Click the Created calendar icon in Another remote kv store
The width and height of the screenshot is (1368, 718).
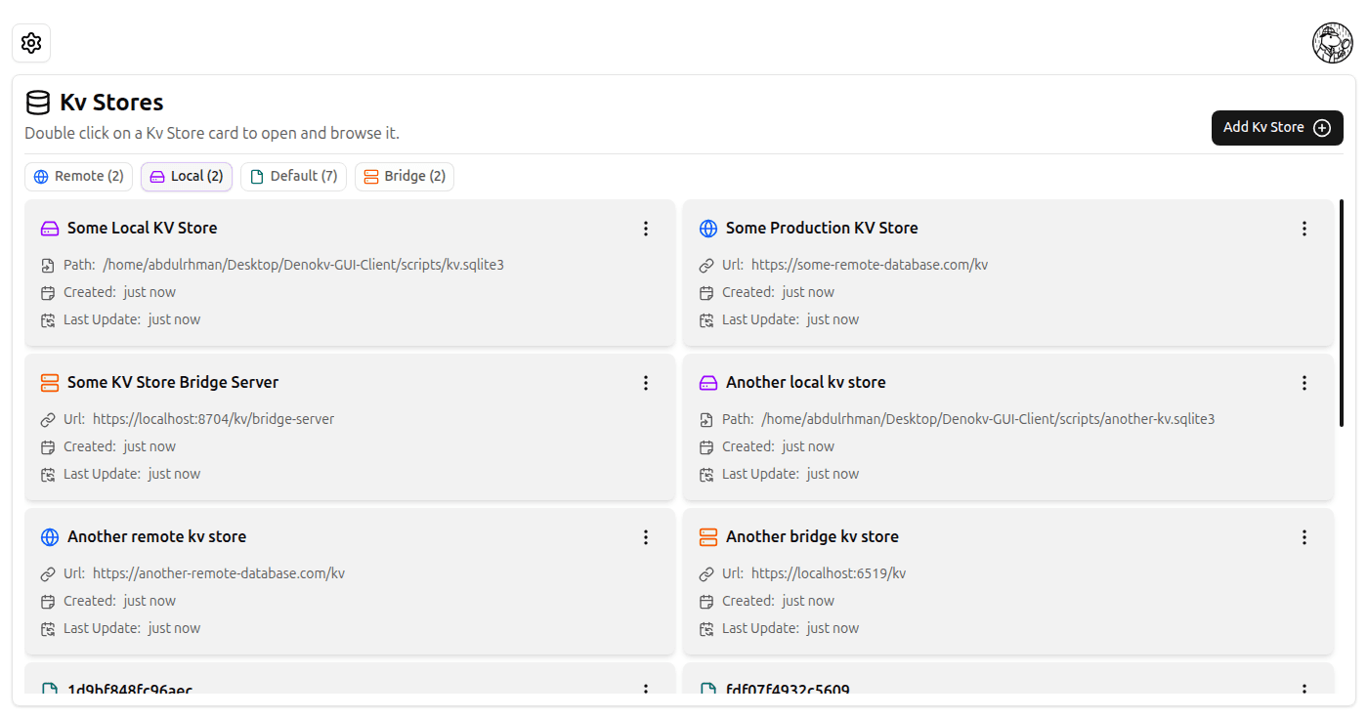click(x=48, y=602)
